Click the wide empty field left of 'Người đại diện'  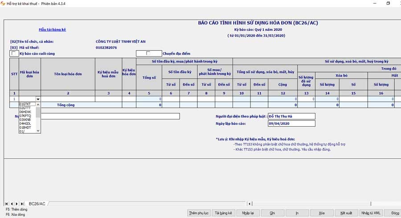tap(110, 116)
